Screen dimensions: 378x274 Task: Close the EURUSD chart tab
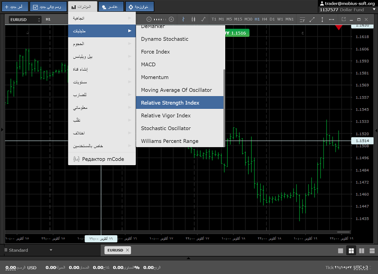click(127, 250)
